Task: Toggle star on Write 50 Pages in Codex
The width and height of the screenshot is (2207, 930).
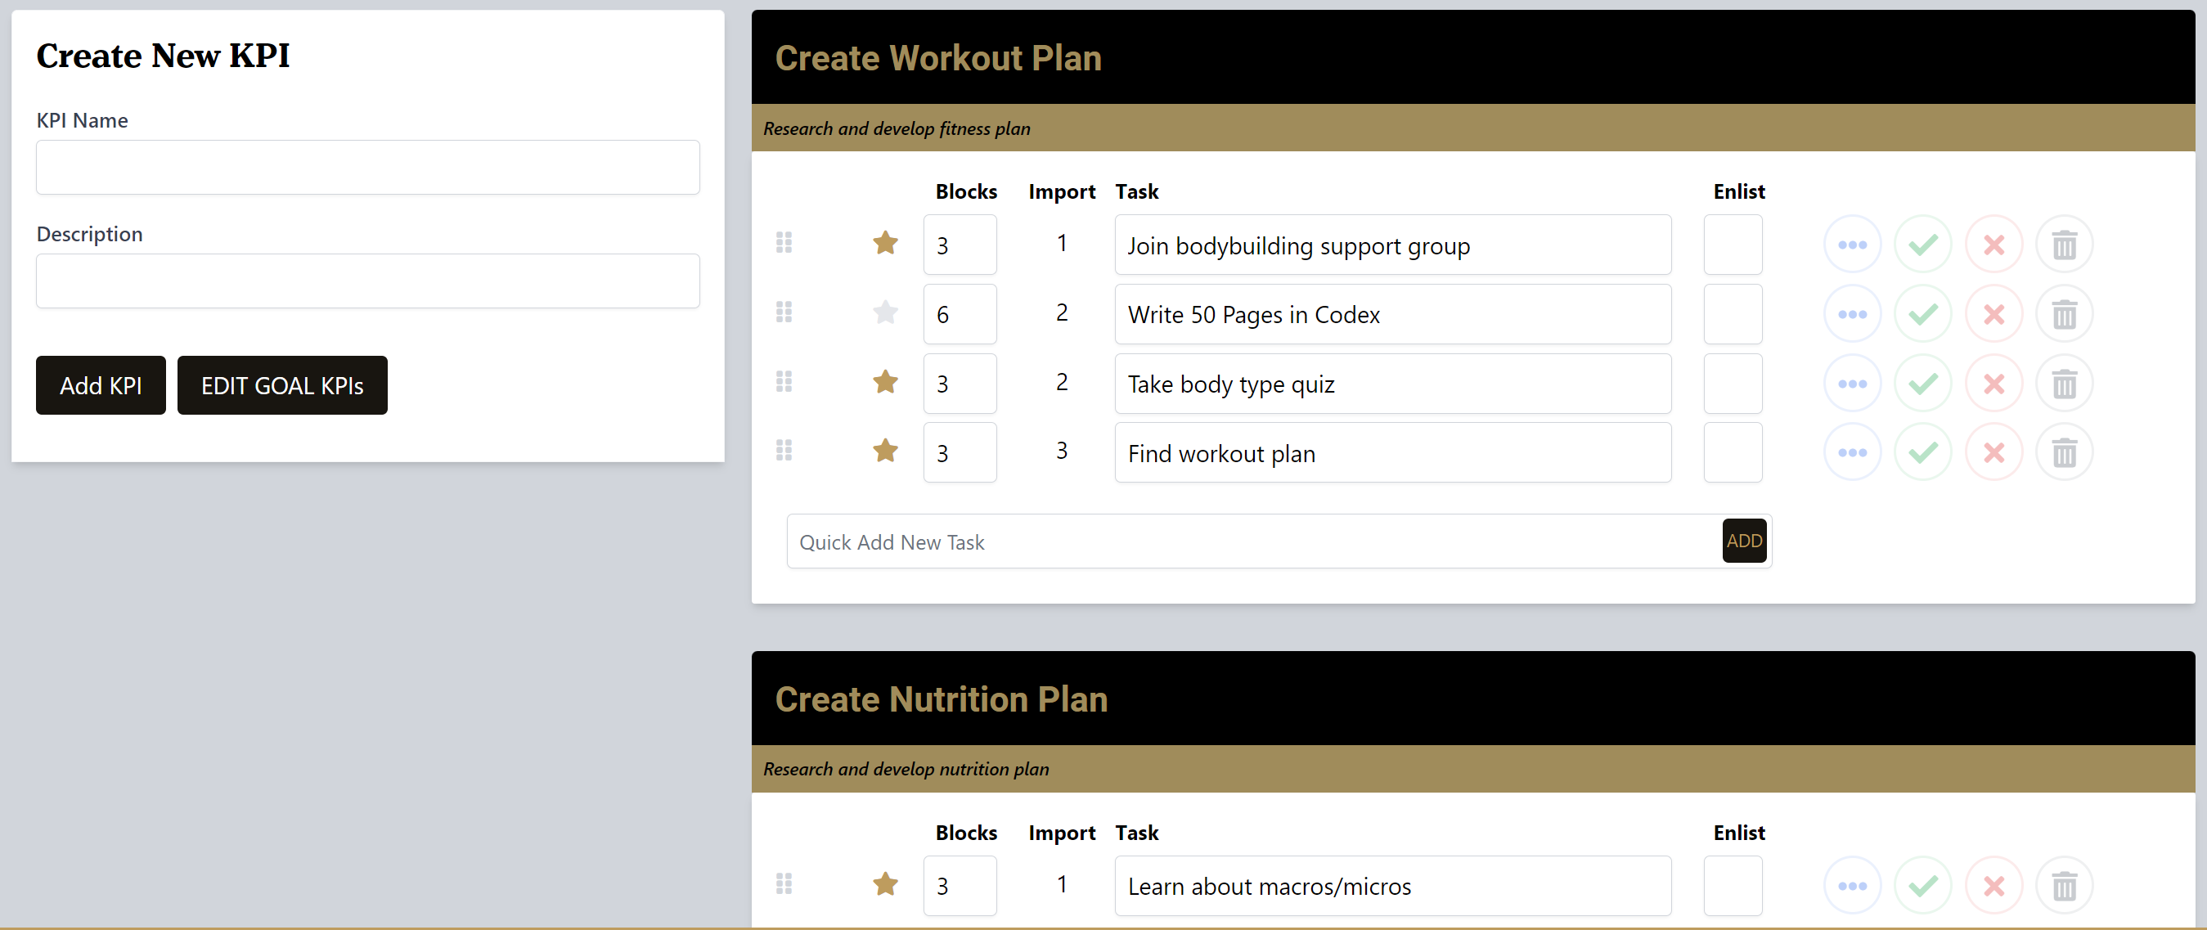Action: click(x=885, y=312)
